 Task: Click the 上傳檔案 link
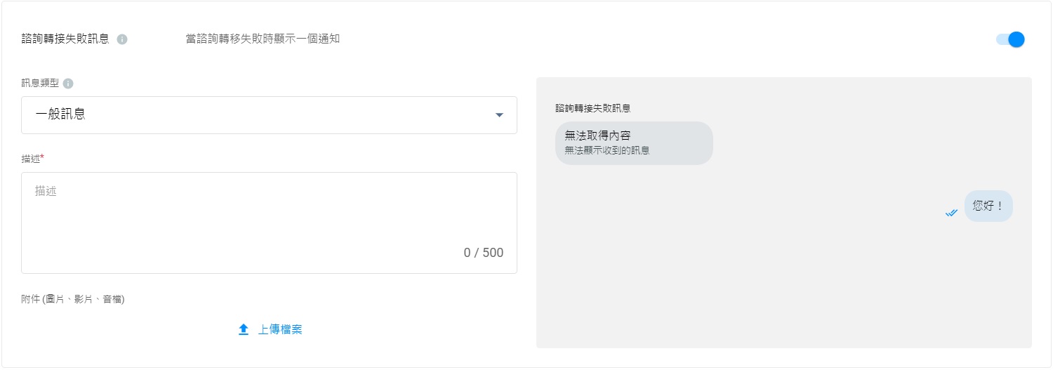pyautogui.click(x=279, y=329)
